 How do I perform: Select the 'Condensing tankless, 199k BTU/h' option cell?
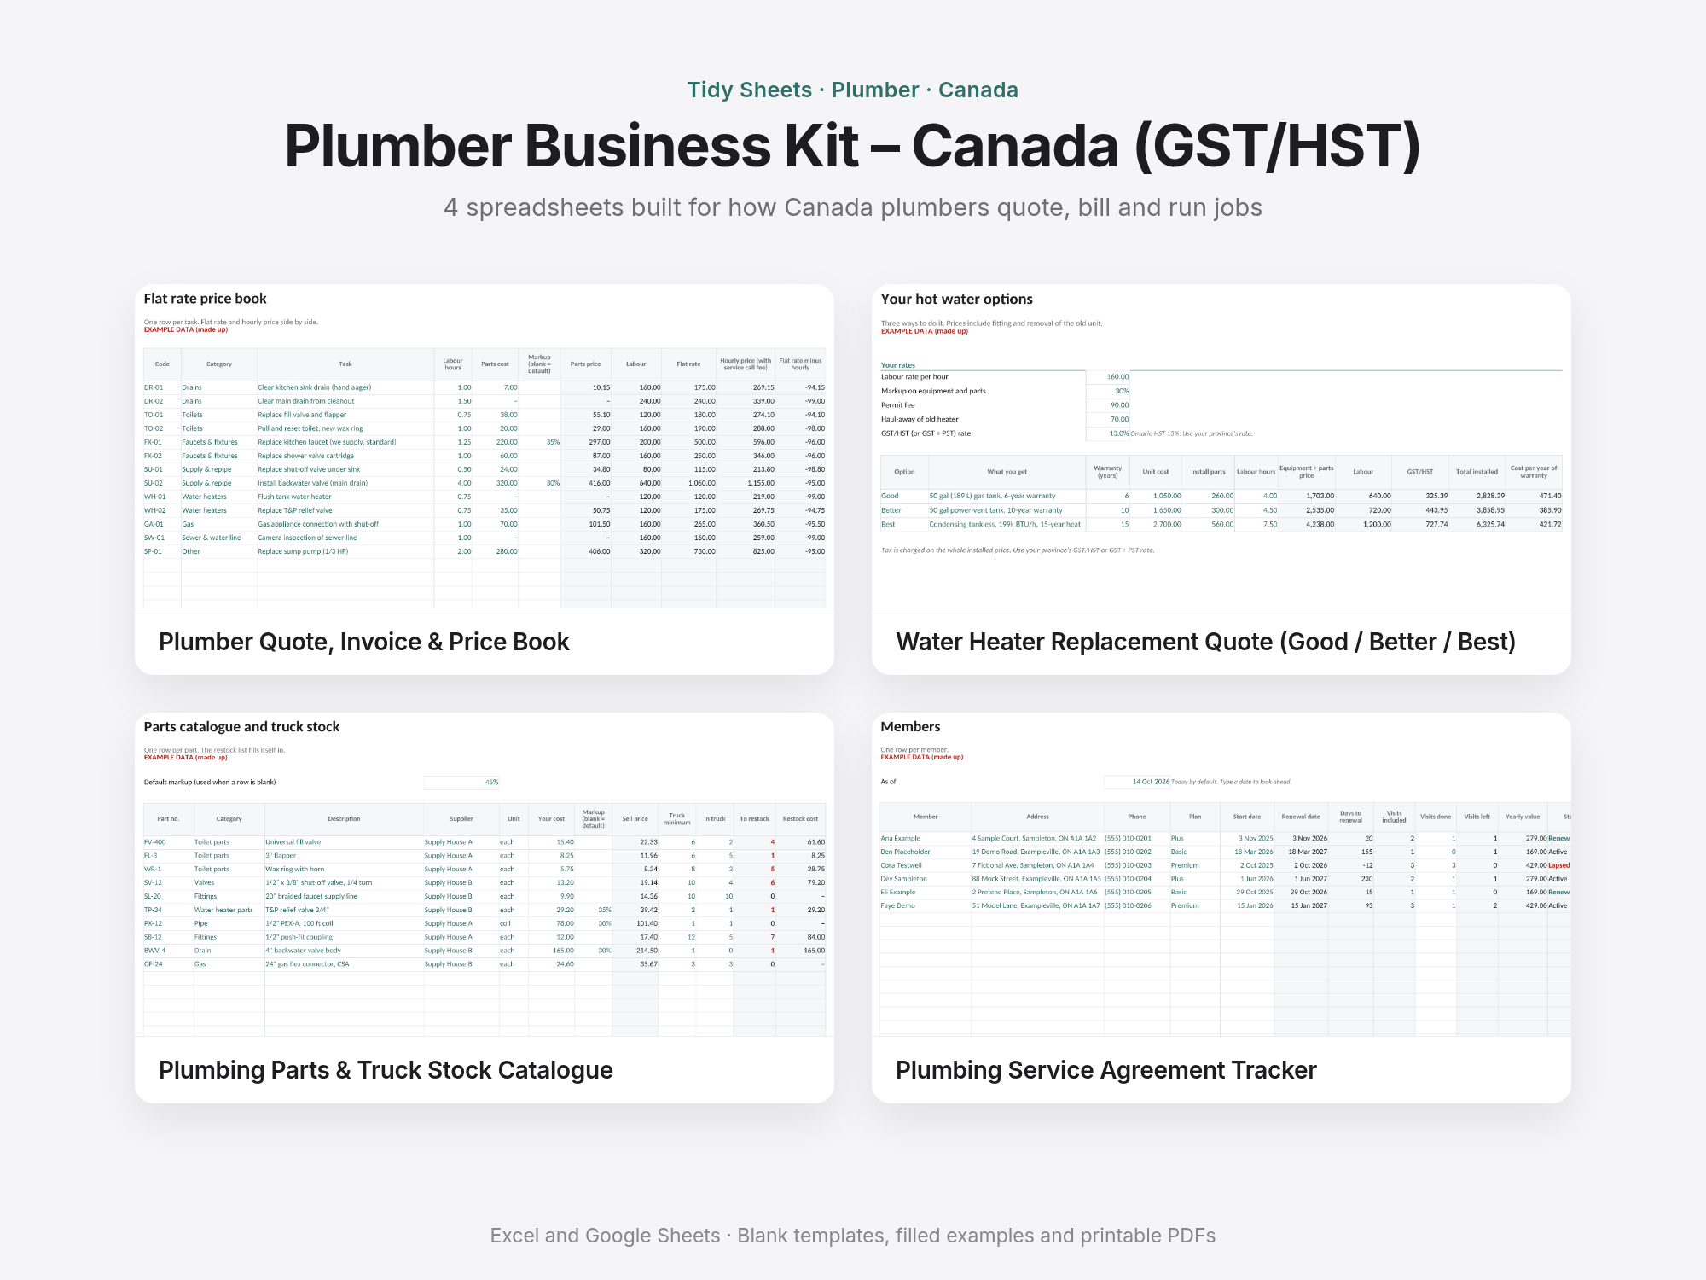(x=1007, y=524)
